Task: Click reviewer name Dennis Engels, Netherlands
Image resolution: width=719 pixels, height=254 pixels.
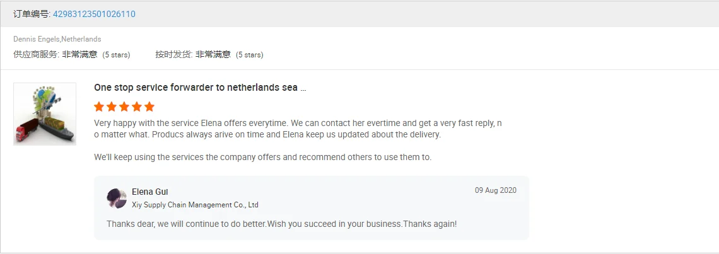Action: tap(57, 39)
